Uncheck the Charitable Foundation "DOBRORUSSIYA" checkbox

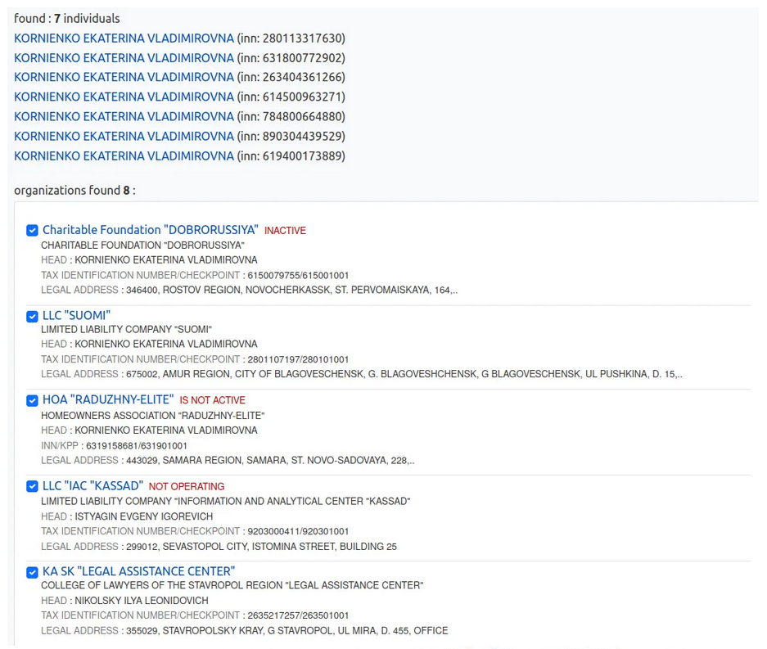pyautogui.click(x=32, y=231)
